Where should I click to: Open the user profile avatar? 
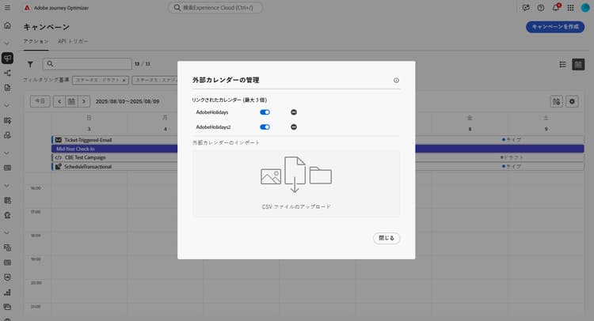pyautogui.click(x=585, y=8)
